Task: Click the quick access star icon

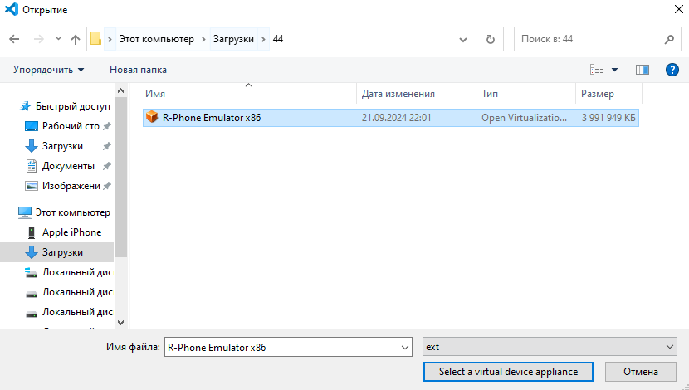Action: pyautogui.click(x=26, y=106)
